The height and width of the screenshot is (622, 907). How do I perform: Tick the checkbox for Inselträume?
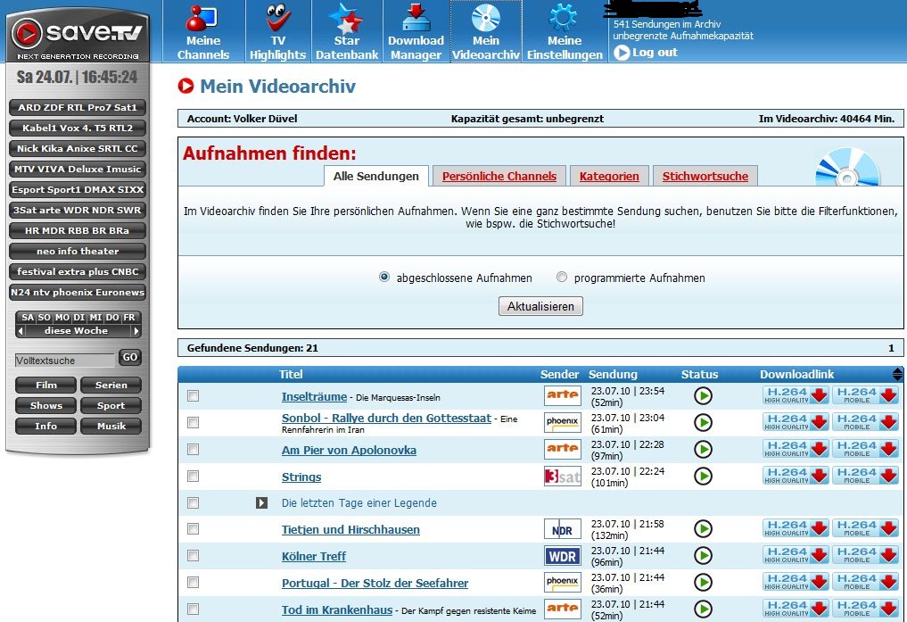point(194,395)
